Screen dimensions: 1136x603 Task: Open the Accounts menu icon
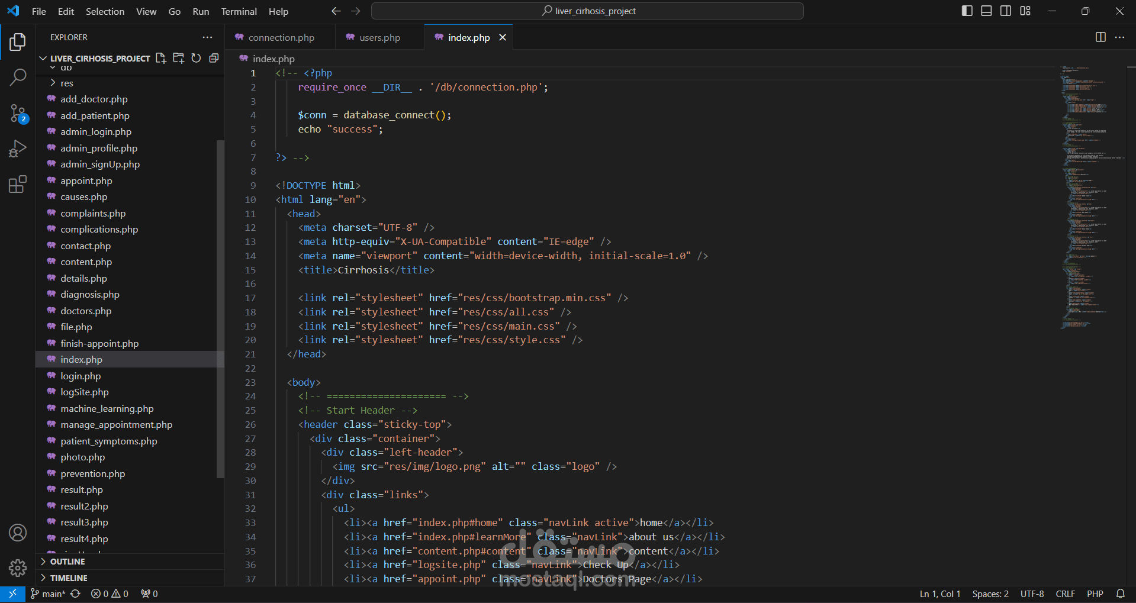pos(18,533)
